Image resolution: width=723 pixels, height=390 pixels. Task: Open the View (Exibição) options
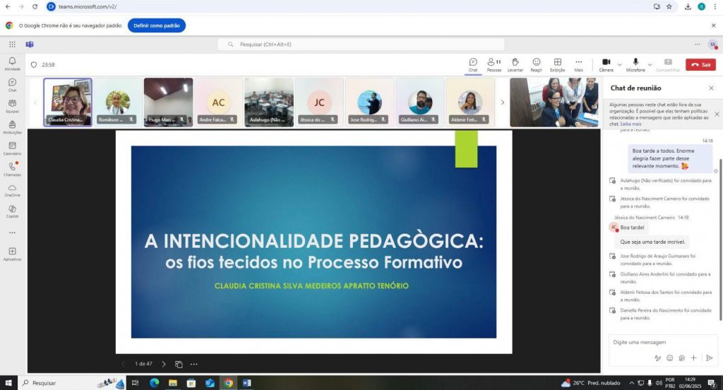click(558, 64)
